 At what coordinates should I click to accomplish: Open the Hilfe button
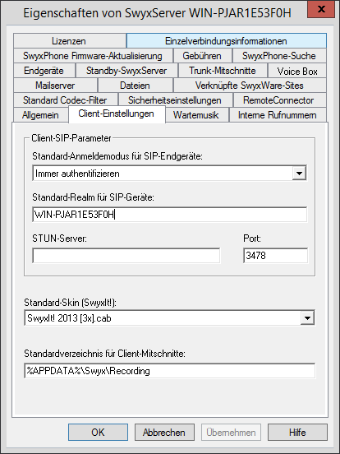tap(297, 433)
